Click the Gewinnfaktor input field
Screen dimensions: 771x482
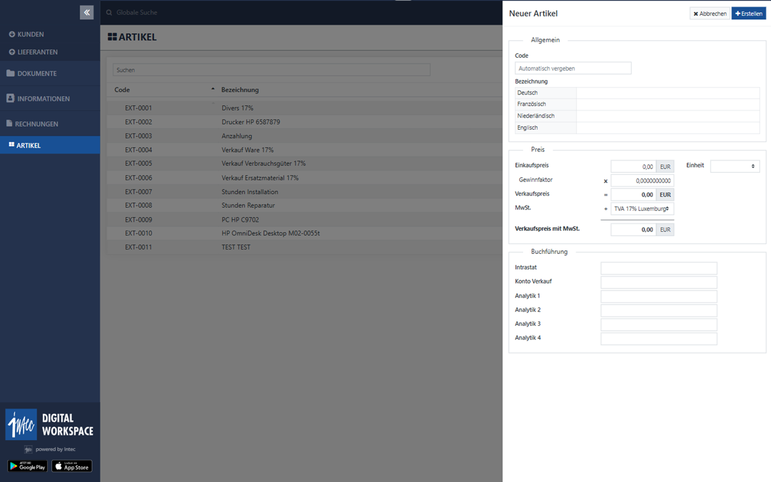point(642,181)
